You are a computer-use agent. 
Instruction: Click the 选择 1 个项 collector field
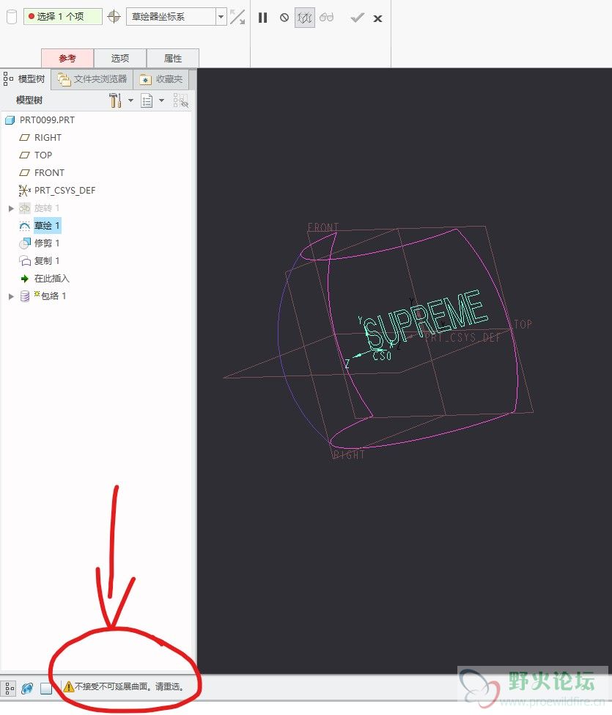click(63, 16)
